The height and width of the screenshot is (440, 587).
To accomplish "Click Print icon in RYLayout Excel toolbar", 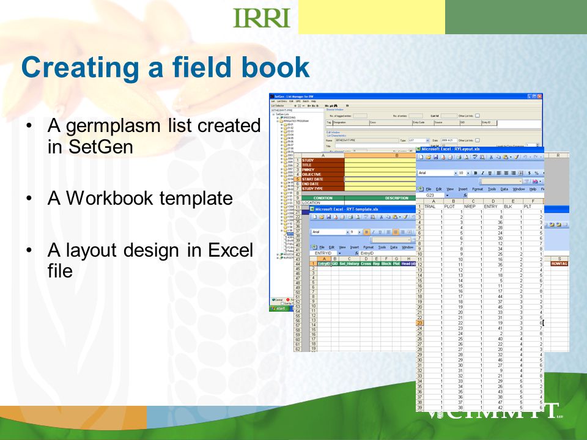I will (x=459, y=157).
